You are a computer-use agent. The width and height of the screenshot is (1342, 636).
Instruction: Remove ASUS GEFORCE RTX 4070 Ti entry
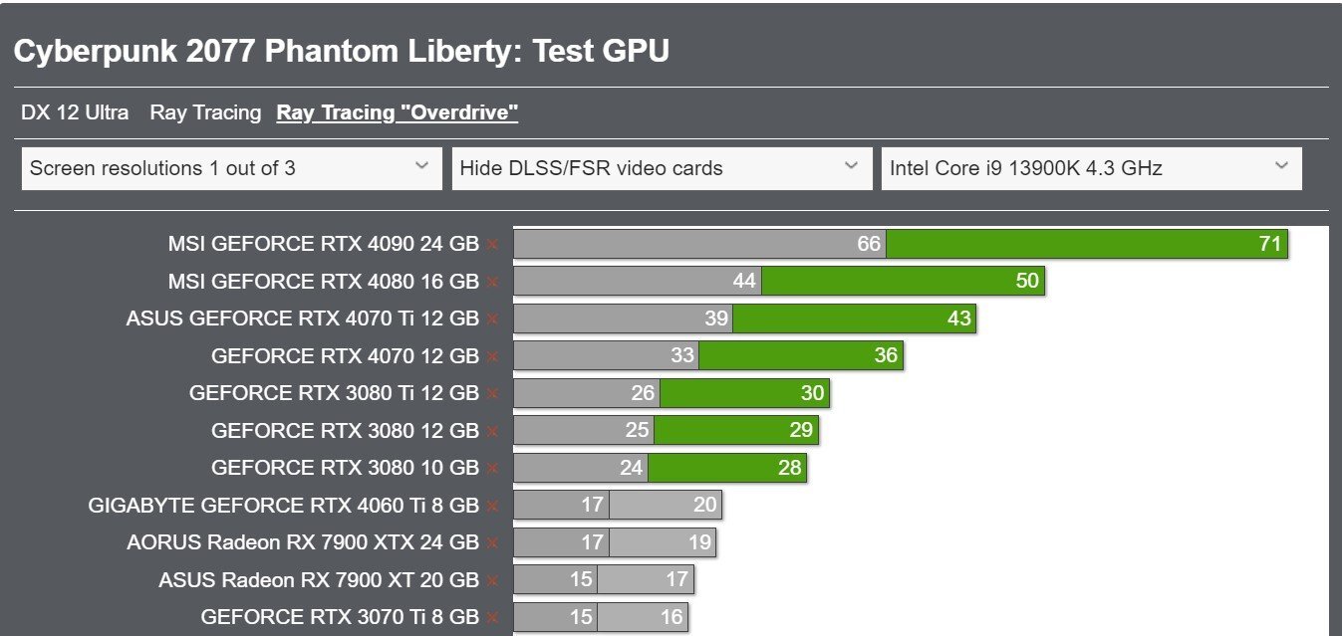492,319
